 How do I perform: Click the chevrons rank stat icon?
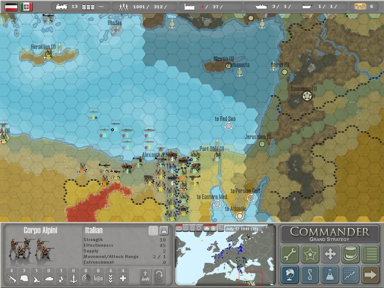[x=111, y=279]
